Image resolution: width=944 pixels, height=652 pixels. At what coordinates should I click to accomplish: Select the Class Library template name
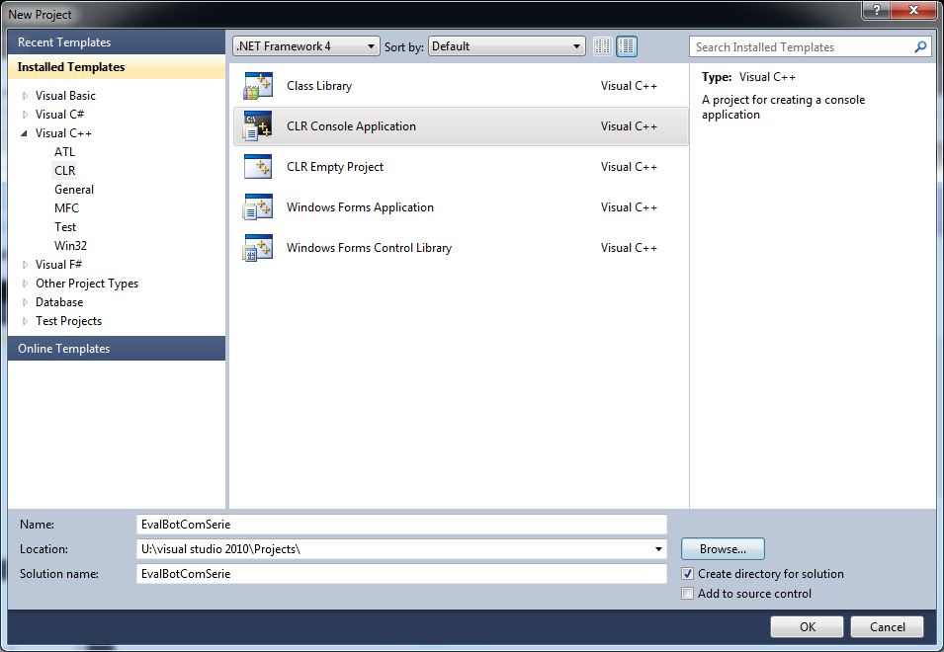319,86
